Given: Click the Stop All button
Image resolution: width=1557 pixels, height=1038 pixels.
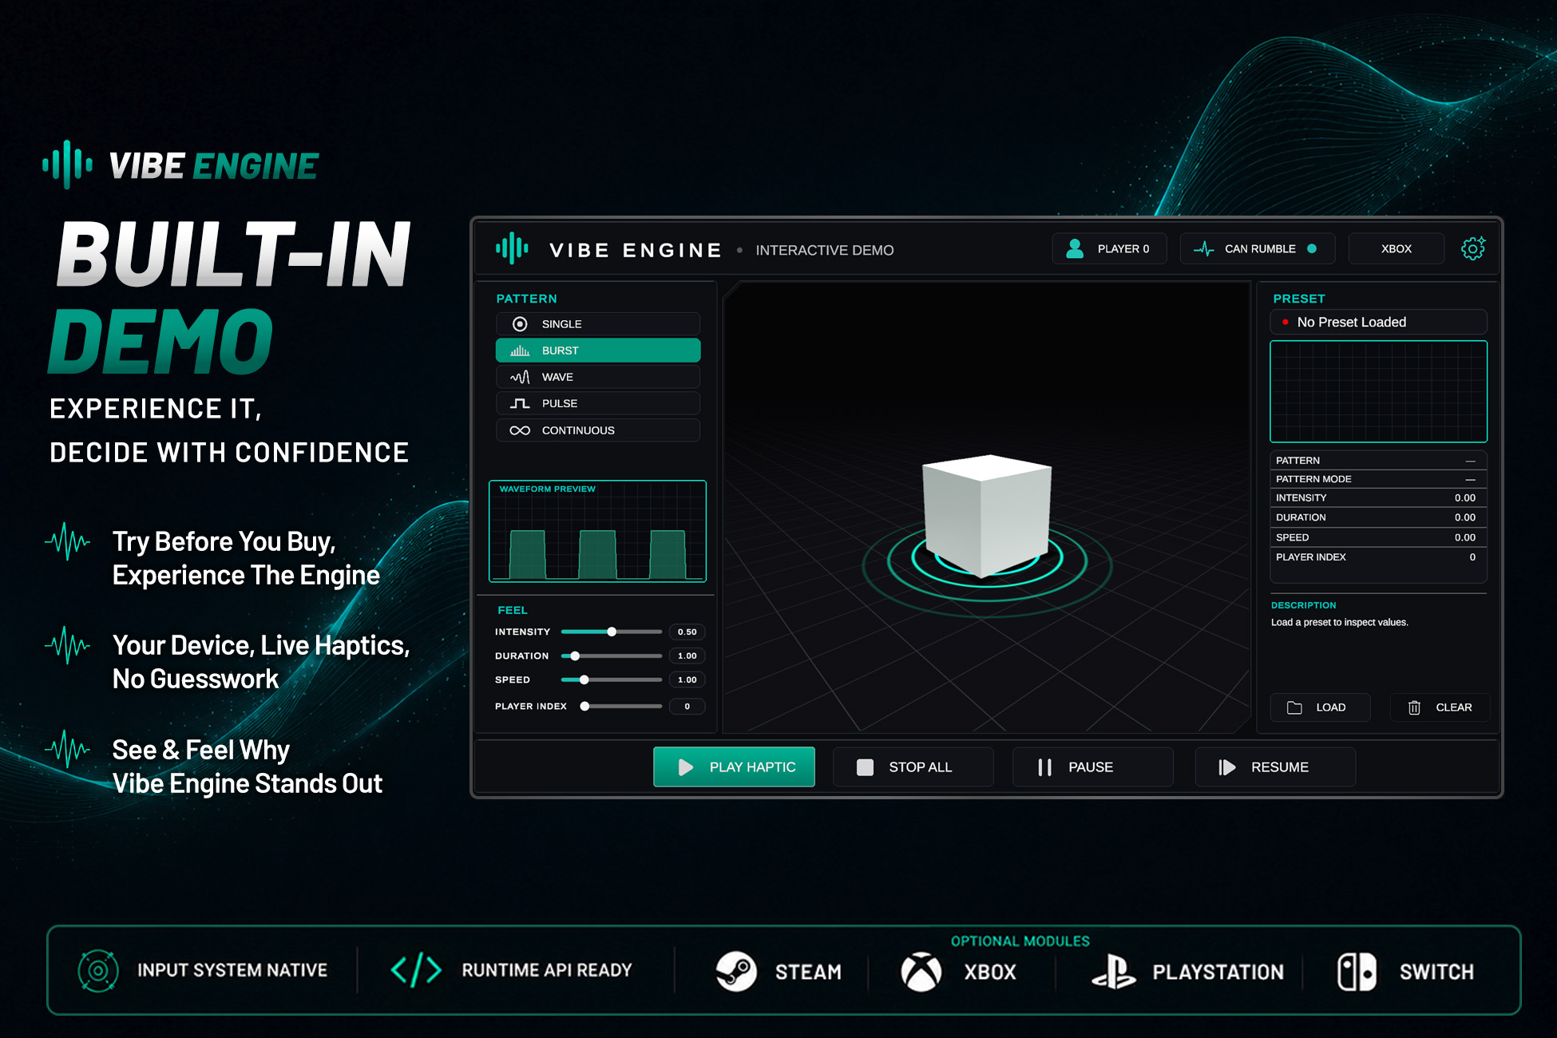Looking at the screenshot, I should (x=913, y=767).
